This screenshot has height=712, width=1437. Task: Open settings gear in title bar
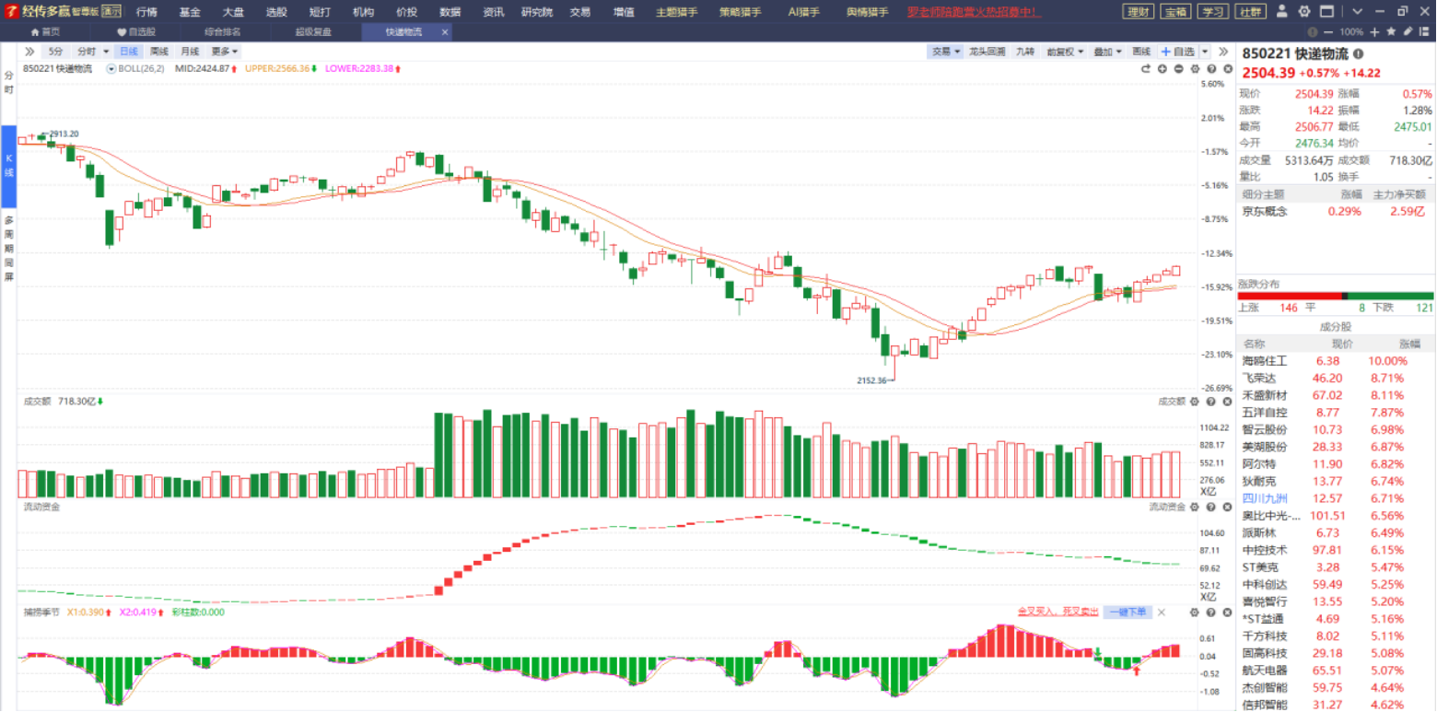click(1304, 11)
